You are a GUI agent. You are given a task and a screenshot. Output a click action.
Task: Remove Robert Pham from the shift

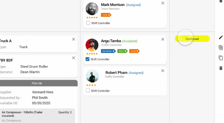[163, 71]
